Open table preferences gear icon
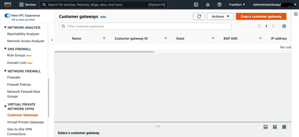This screenshot has height=137, width=299. pyautogui.click(x=284, y=26)
